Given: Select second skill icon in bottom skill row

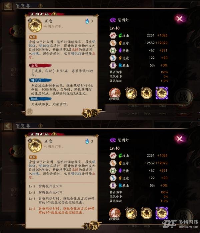Looking at the screenshot, I should [x=146, y=213].
